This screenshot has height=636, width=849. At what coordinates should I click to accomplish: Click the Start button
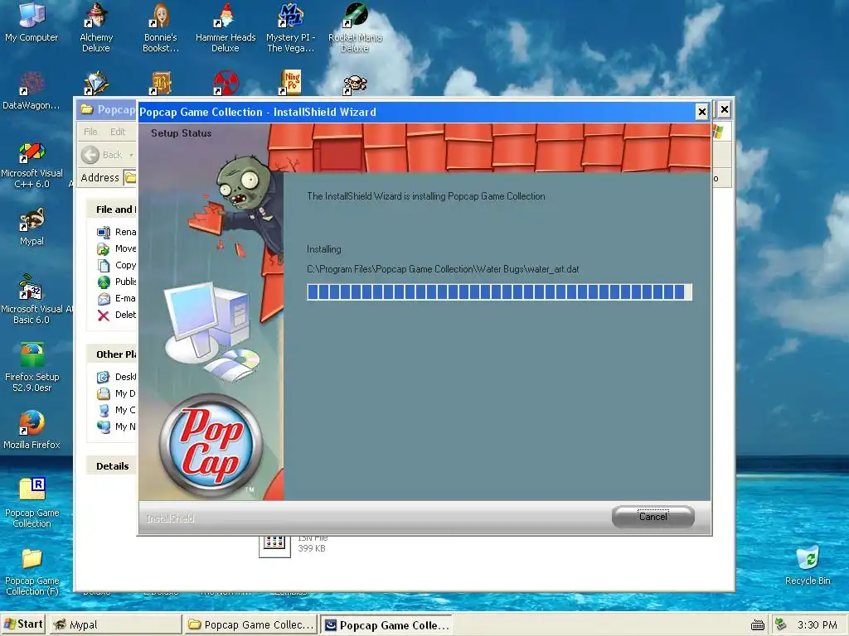coord(22,624)
